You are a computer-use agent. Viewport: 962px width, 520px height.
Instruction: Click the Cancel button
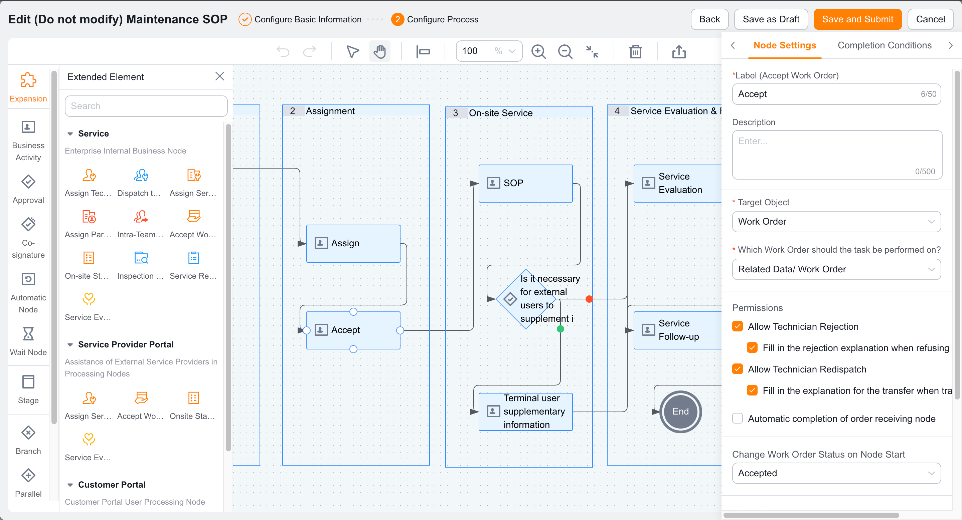(930, 19)
